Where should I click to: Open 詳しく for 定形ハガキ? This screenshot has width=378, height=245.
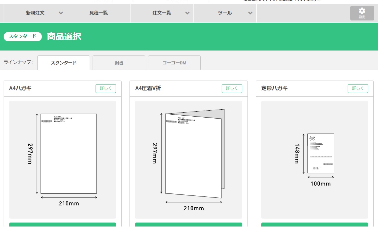click(x=358, y=88)
